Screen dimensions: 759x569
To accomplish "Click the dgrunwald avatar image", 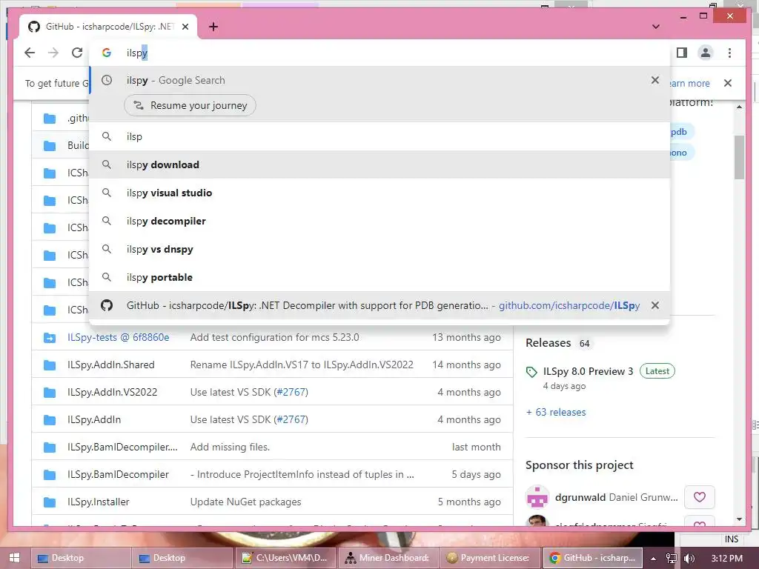I will pyautogui.click(x=537, y=497).
